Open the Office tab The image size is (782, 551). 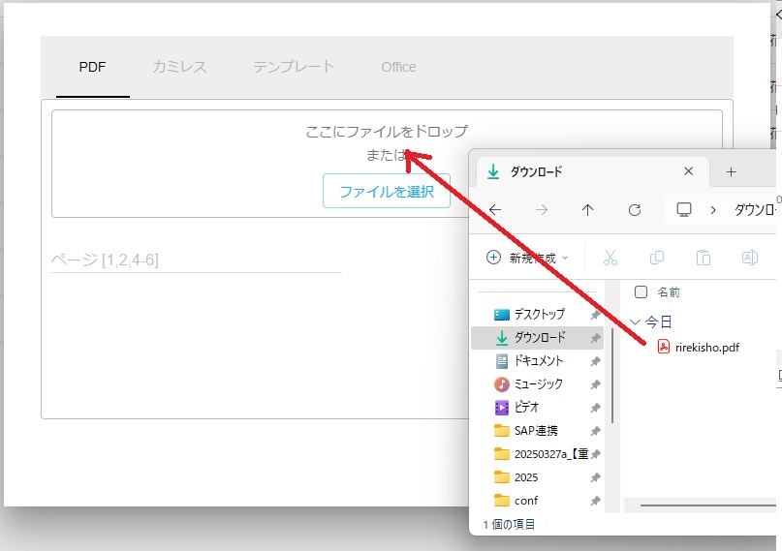click(398, 67)
